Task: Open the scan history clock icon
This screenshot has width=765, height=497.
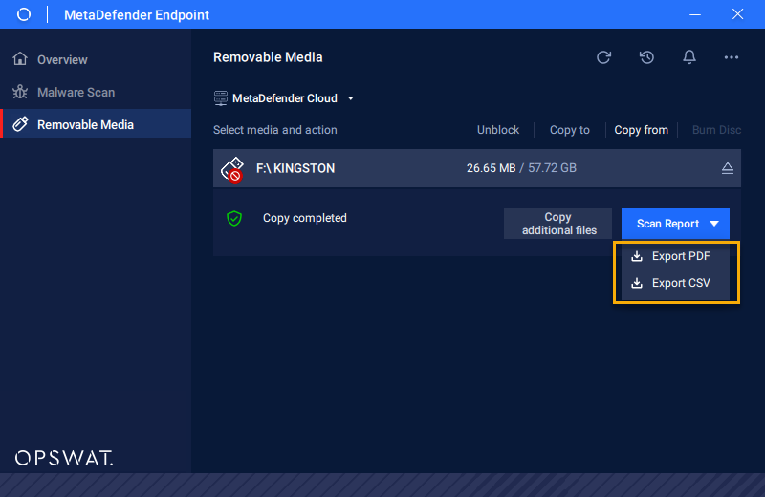Action: 646,57
